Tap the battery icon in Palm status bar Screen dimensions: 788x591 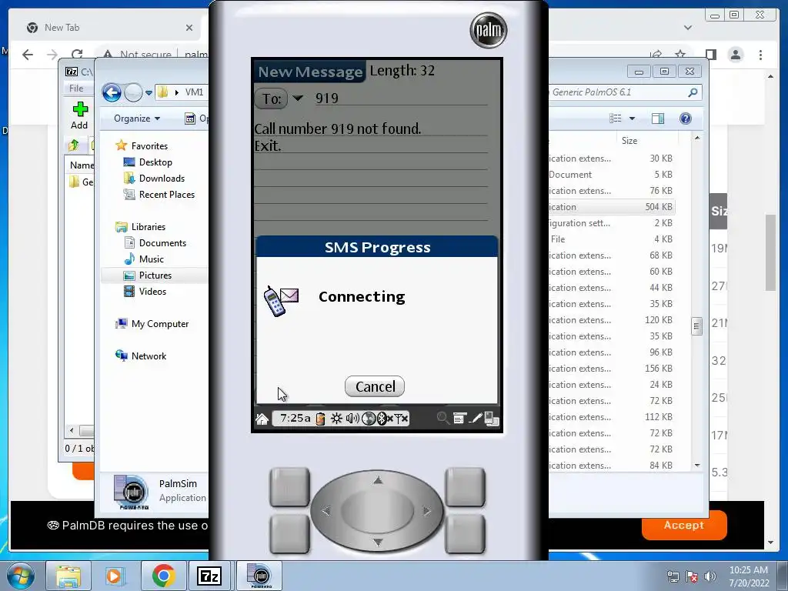click(x=320, y=419)
